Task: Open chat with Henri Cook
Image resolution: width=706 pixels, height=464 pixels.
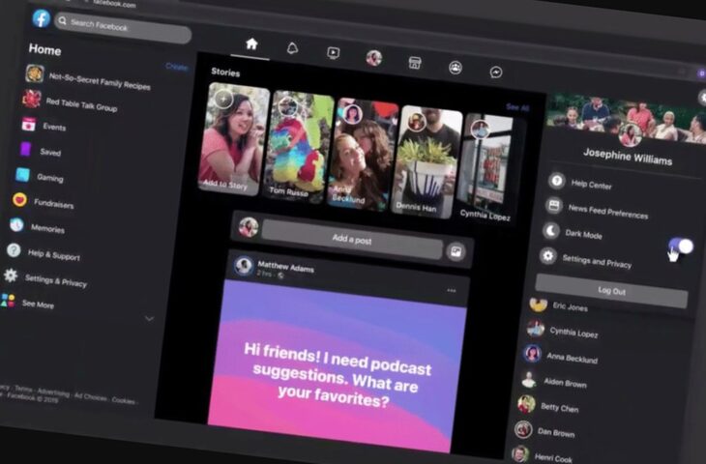Action: (x=543, y=455)
